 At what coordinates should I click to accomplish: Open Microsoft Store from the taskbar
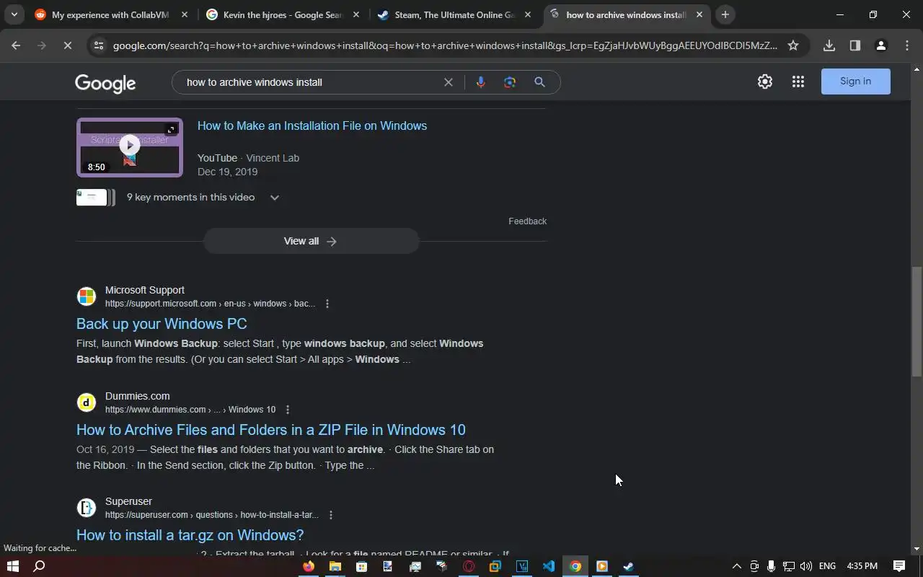pos(361,566)
